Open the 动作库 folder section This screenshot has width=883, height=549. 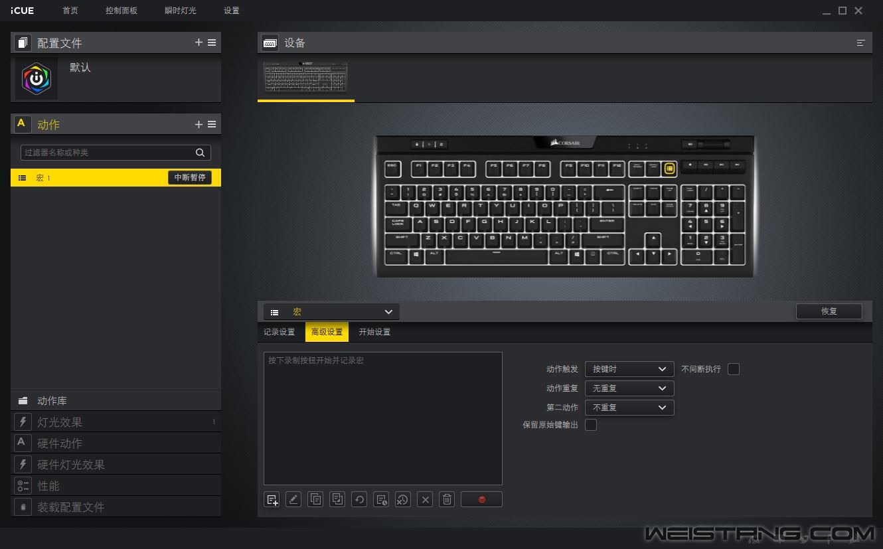tap(116, 400)
